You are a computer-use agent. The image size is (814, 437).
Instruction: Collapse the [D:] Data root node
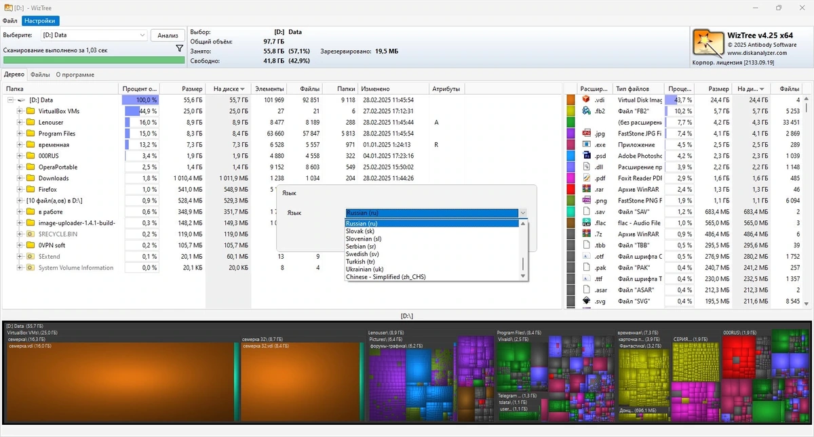point(11,100)
